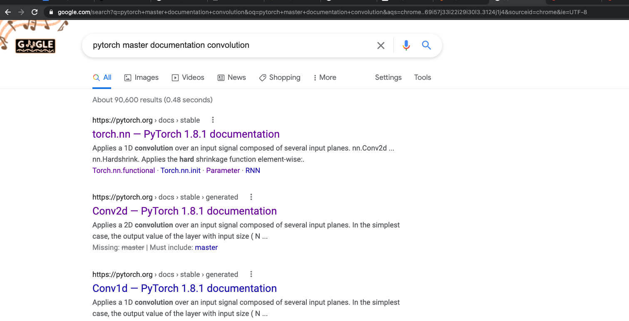Activate voice search with the microphone icon
This screenshot has height=321, width=629.
(406, 45)
